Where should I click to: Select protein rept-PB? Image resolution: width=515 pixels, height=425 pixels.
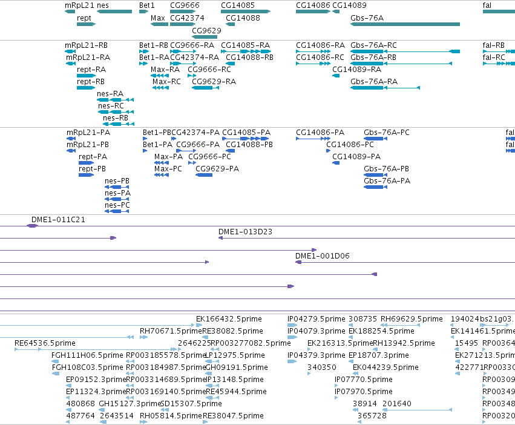coord(93,169)
